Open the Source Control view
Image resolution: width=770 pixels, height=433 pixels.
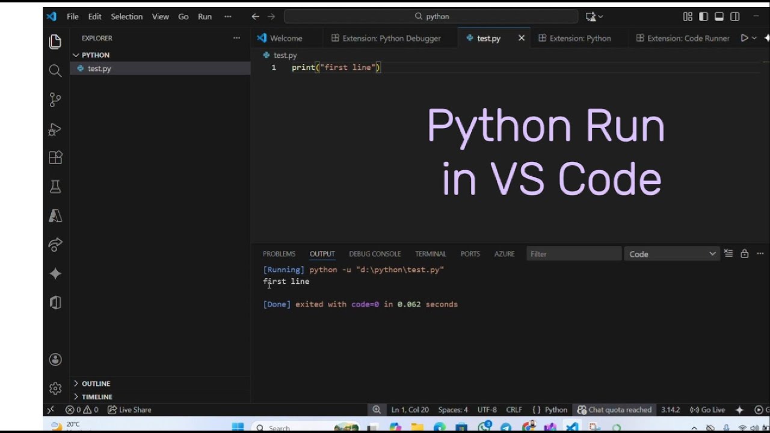click(55, 99)
